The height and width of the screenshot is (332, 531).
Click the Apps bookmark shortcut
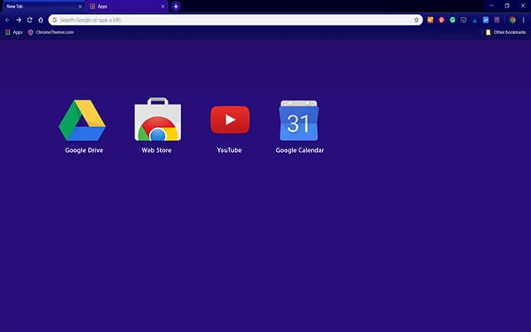pos(14,32)
